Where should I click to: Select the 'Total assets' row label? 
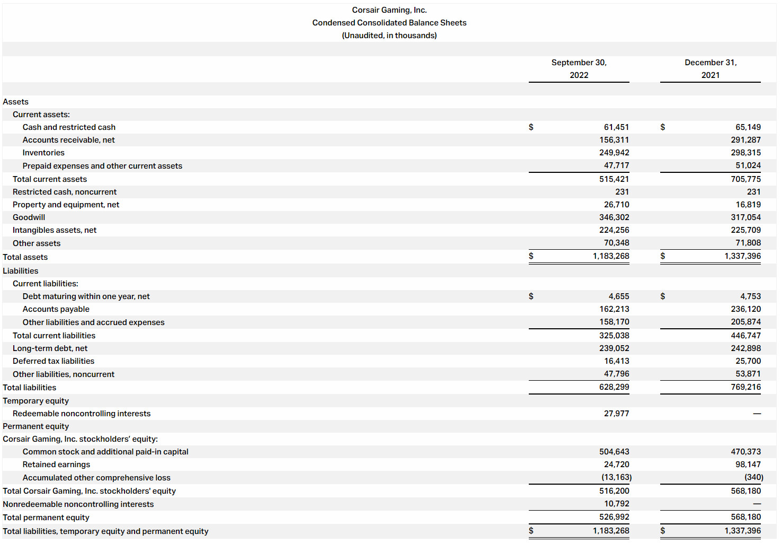[x=25, y=257]
